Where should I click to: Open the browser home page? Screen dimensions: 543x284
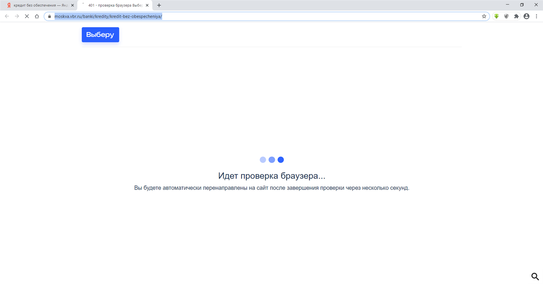click(x=37, y=16)
